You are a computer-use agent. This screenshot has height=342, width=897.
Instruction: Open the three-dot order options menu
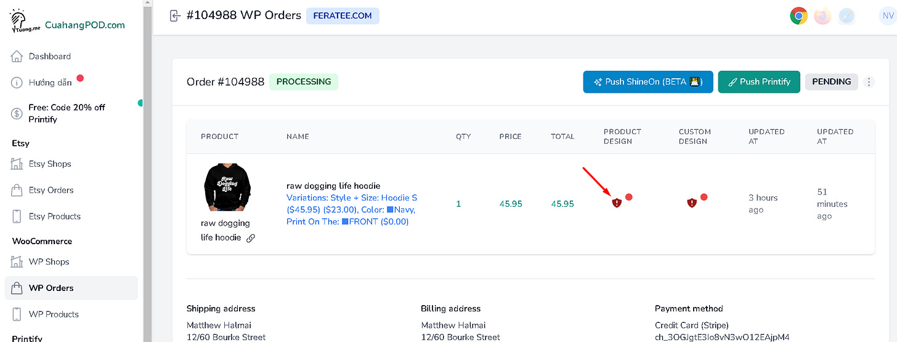(869, 82)
